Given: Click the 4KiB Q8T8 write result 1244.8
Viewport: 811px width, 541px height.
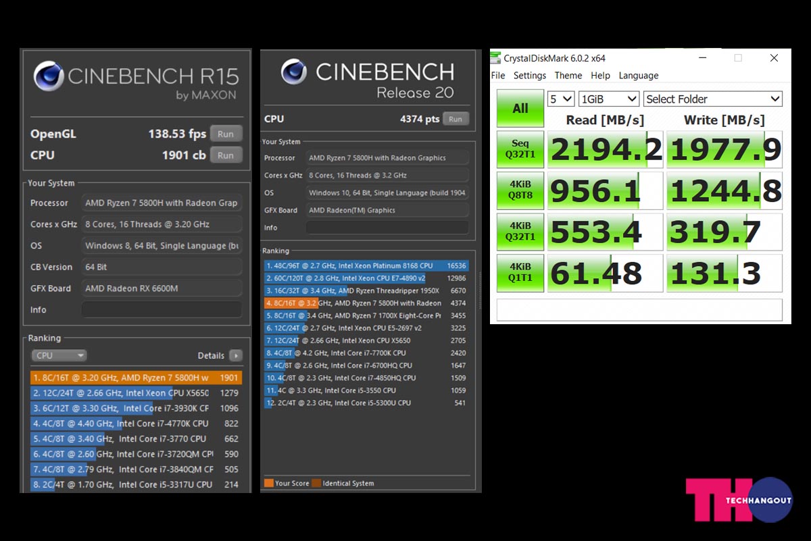Looking at the screenshot, I should coord(724,191).
